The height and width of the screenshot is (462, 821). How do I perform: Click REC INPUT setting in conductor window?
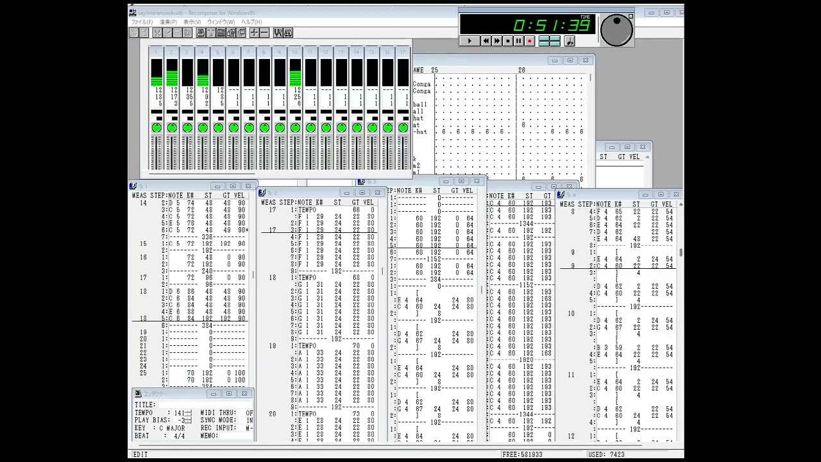246,428
